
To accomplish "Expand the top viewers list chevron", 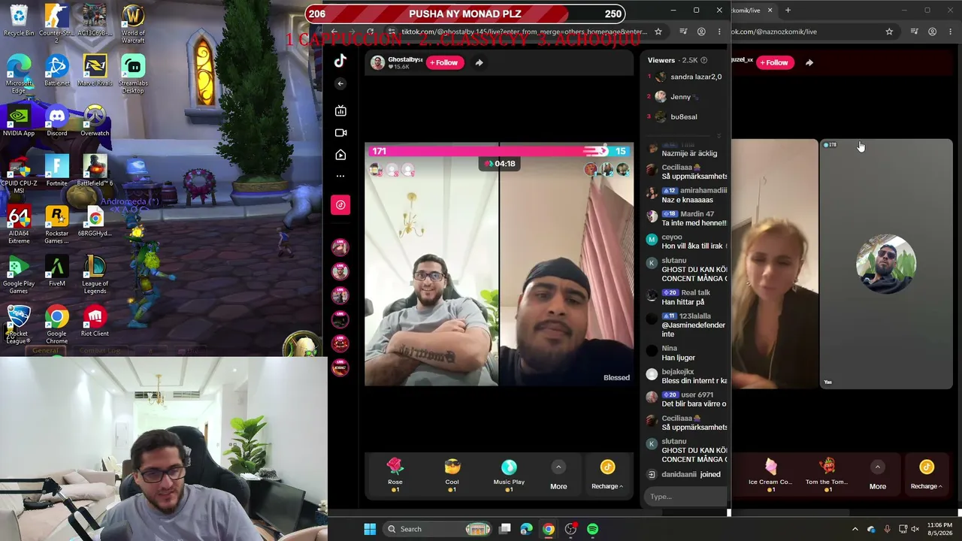I will [x=719, y=136].
